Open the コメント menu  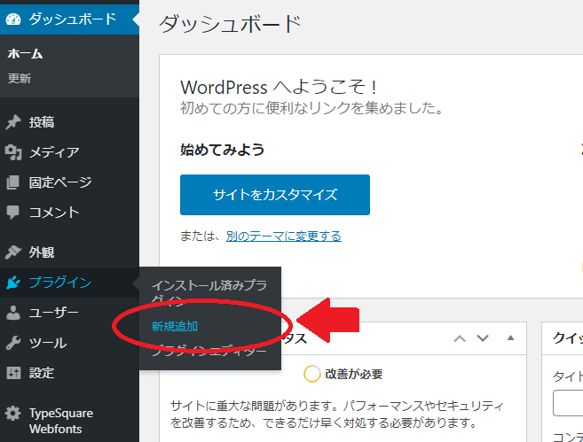(x=69, y=213)
